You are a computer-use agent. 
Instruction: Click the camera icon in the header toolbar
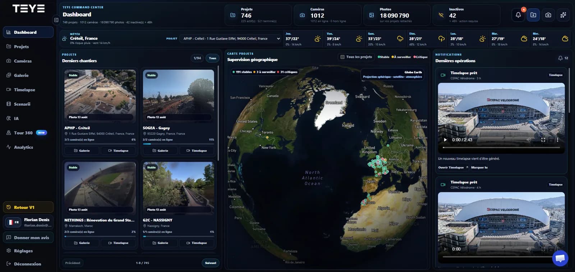548,15
